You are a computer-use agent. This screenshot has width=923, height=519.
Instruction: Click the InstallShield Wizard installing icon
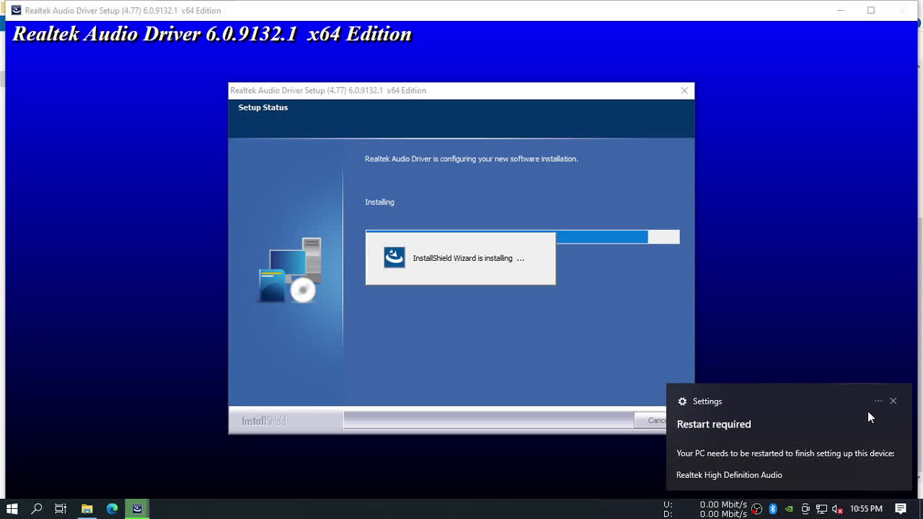coord(394,257)
